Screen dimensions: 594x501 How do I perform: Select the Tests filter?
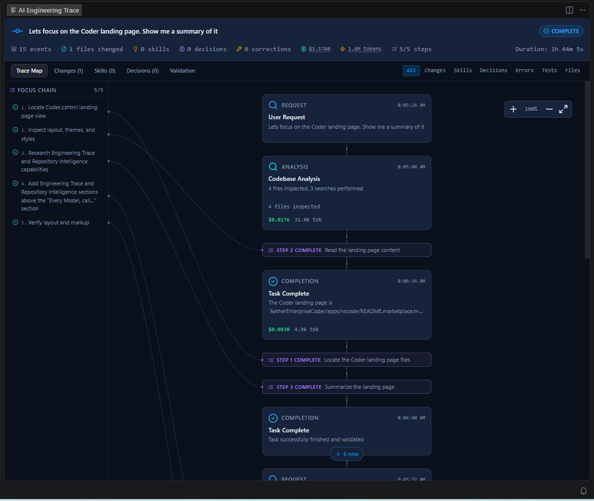pyautogui.click(x=549, y=70)
